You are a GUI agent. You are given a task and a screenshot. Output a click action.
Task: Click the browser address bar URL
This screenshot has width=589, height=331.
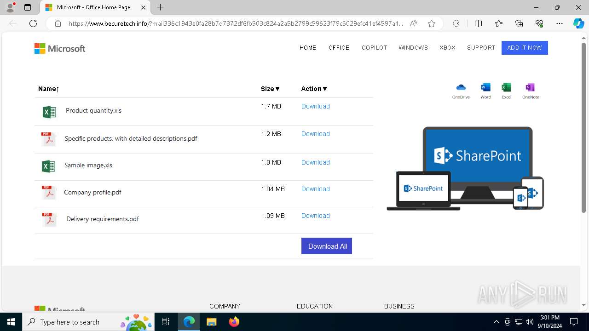tap(236, 23)
